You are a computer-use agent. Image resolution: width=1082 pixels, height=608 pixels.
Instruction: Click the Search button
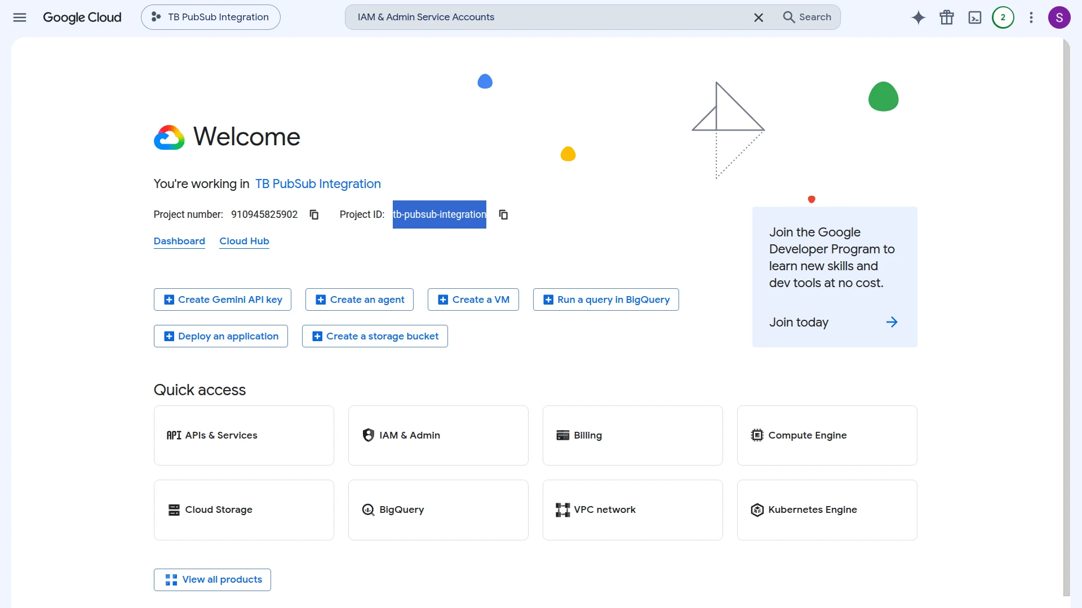pyautogui.click(x=807, y=17)
